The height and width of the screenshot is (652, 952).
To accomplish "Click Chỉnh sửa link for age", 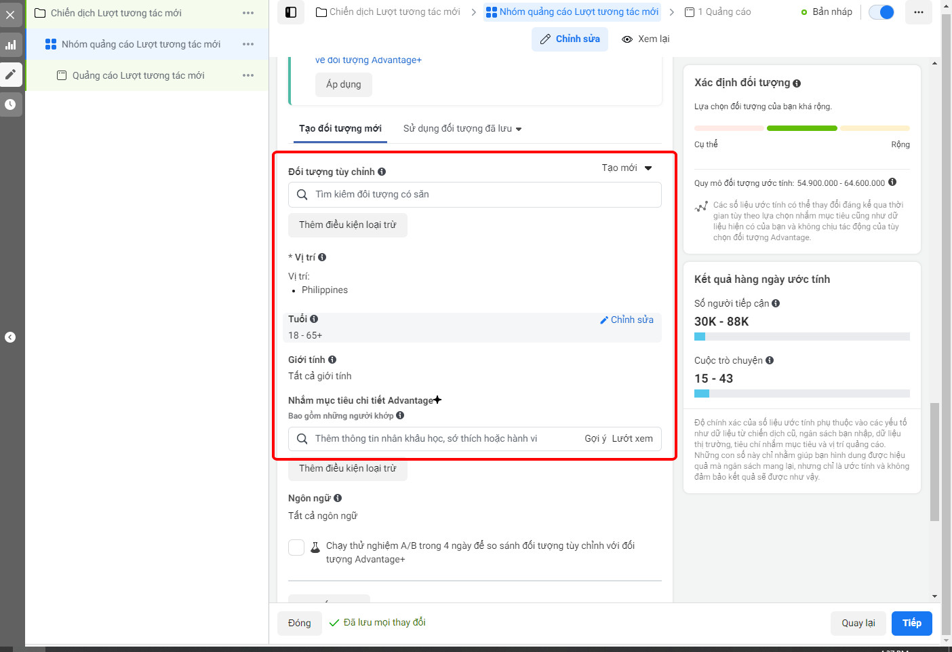I will tap(627, 320).
